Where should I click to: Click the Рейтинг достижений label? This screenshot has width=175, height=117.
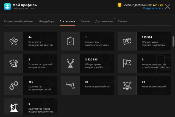tap(137, 5)
